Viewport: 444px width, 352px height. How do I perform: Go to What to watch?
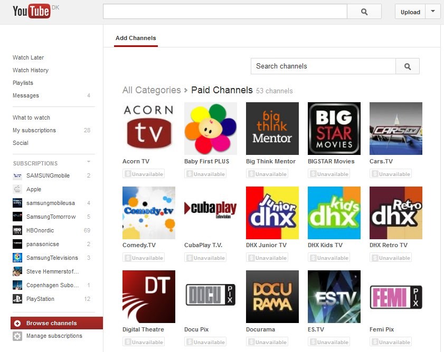pyautogui.click(x=32, y=118)
